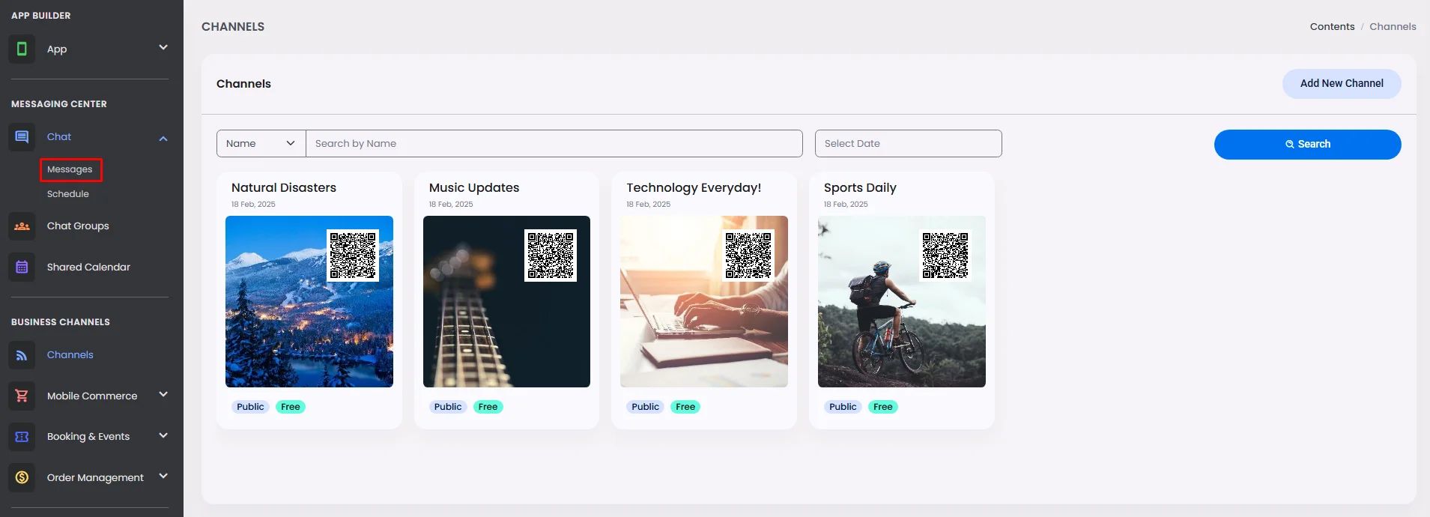Open the Name filter dropdown
Viewport: 1430px width, 517px height.
pos(261,143)
